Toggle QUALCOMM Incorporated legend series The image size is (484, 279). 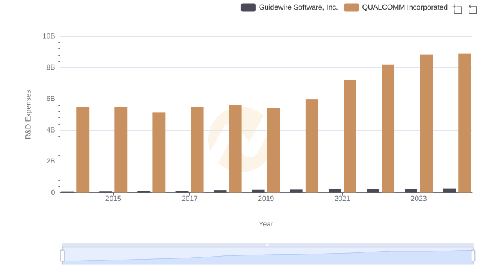tap(396, 7)
